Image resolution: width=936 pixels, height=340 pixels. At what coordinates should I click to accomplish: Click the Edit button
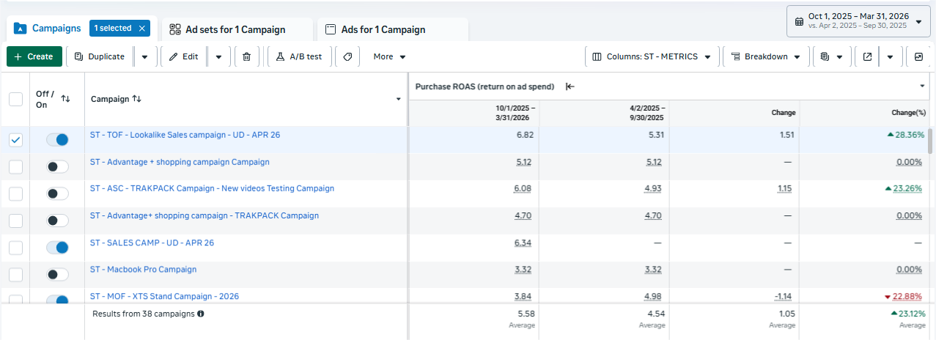pos(184,56)
